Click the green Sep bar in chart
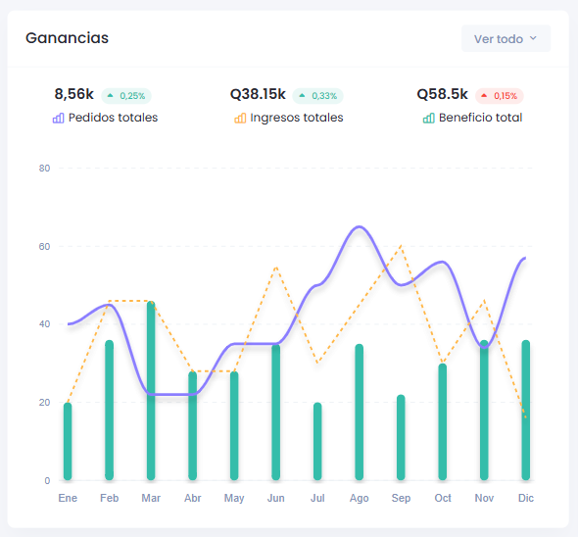The image size is (578, 537). [x=401, y=437]
